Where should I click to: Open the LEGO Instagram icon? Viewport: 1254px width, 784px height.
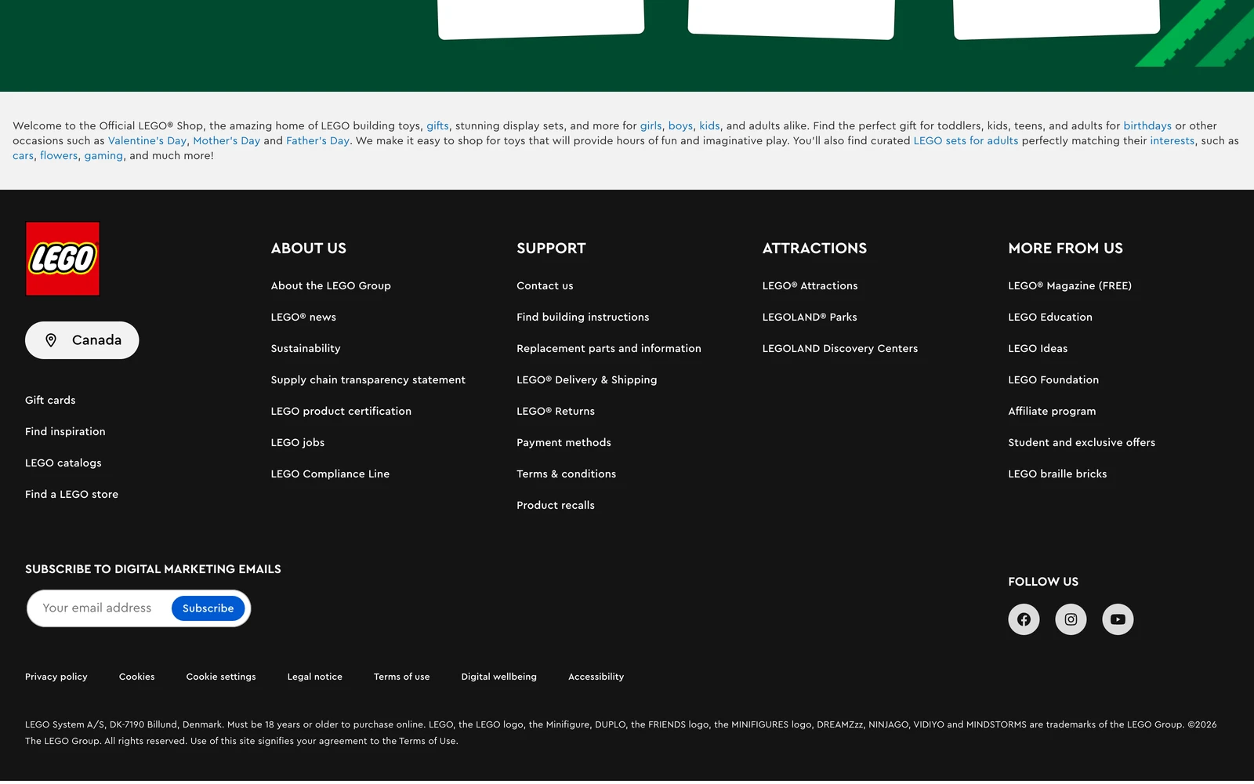click(x=1071, y=619)
